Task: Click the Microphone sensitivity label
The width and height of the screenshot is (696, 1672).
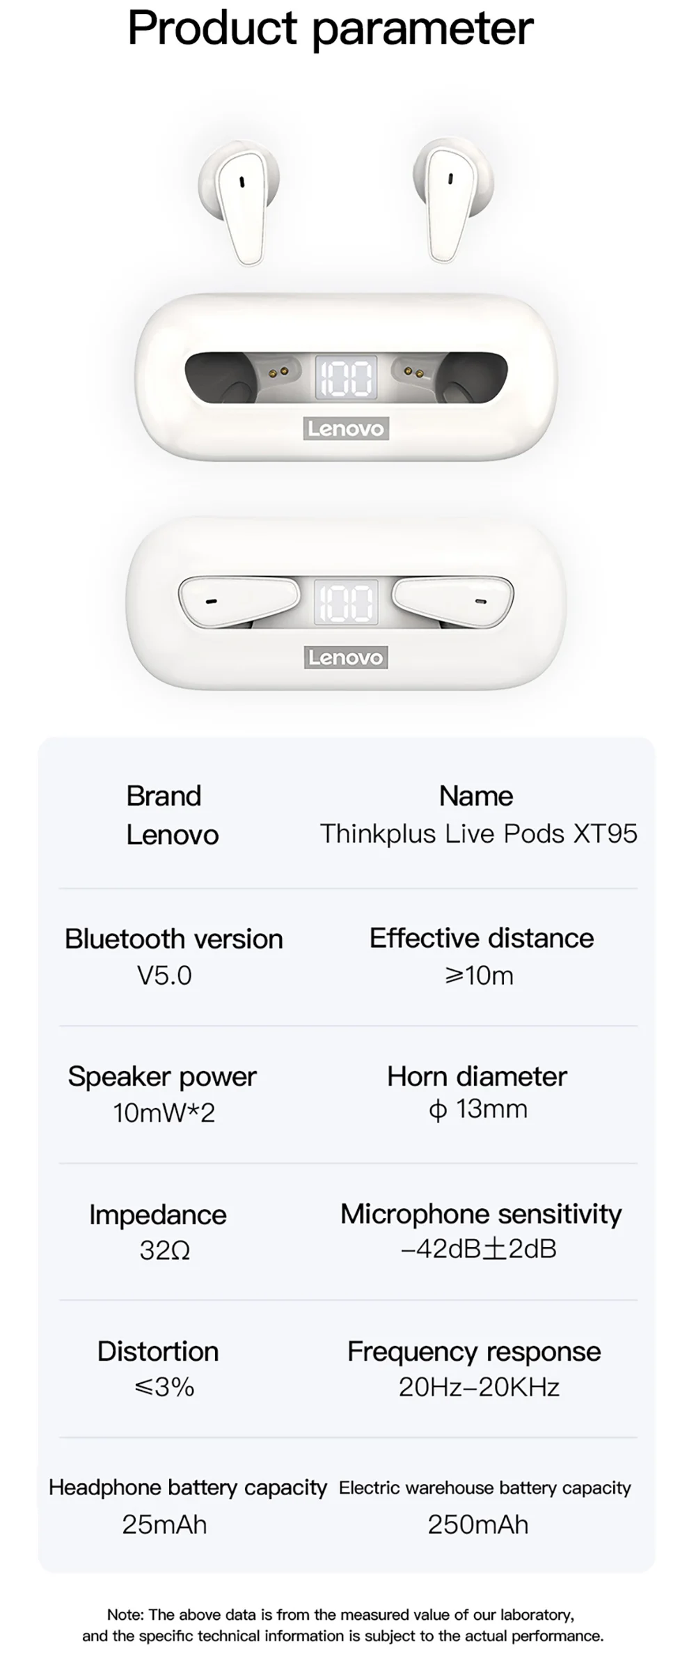Action: pos(481,1214)
